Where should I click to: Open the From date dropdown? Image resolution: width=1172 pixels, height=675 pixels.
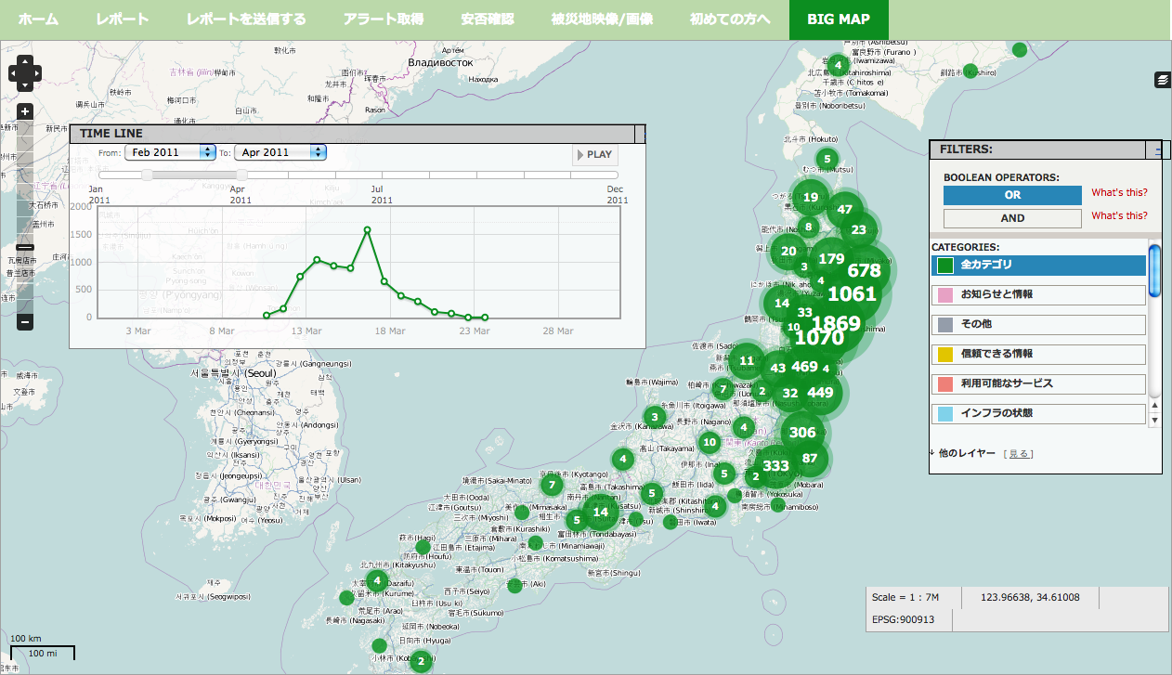171,153
